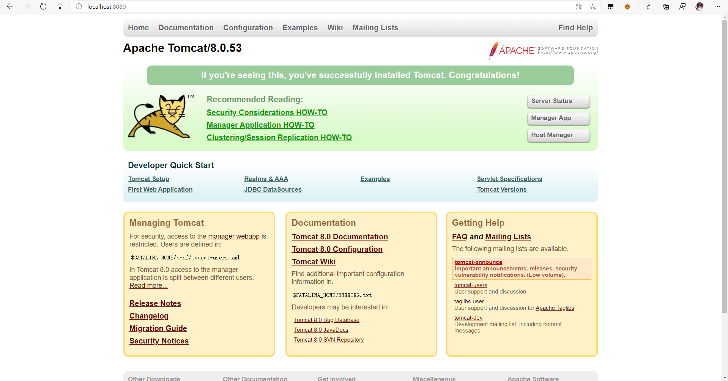Click the Tomcat cat logo
The height and width of the screenshot is (381, 728).
tap(161, 116)
